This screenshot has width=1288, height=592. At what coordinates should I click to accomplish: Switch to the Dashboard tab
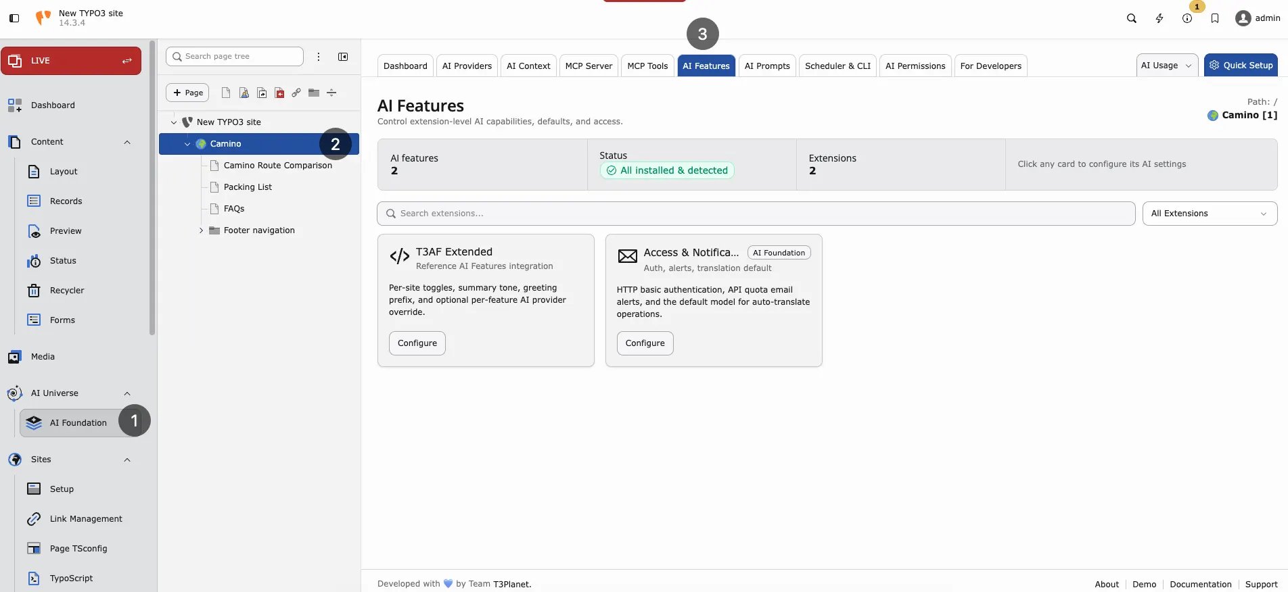pos(405,66)
